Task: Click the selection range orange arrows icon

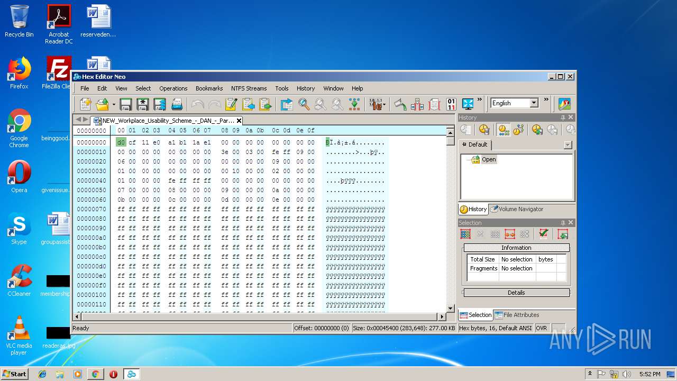Action: pos(510,234)
